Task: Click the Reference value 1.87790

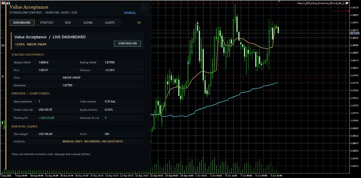Action: (67, 85)
